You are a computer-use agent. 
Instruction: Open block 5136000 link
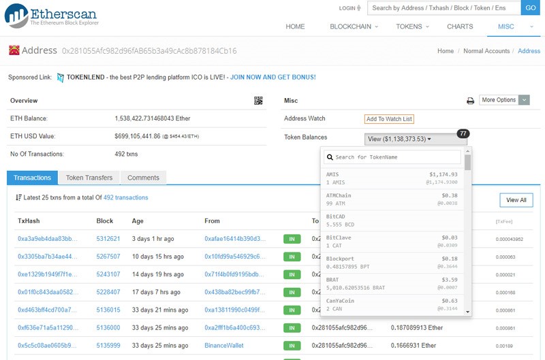pyautogui.click(x=108, y=328)
